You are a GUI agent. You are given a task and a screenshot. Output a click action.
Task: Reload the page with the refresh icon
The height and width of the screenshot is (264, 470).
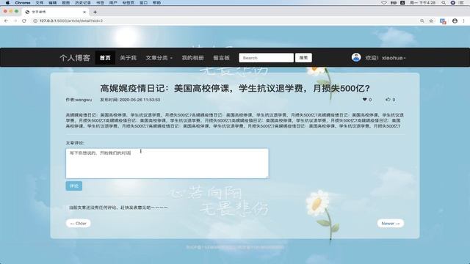24,21
